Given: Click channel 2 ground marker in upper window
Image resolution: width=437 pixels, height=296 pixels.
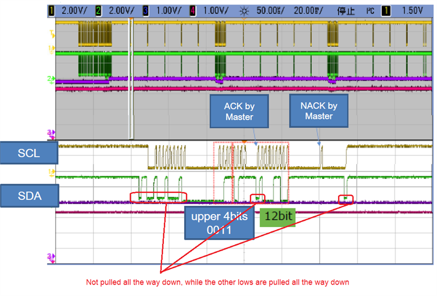Looking at the screenshot, I should [x=51, y=79].
